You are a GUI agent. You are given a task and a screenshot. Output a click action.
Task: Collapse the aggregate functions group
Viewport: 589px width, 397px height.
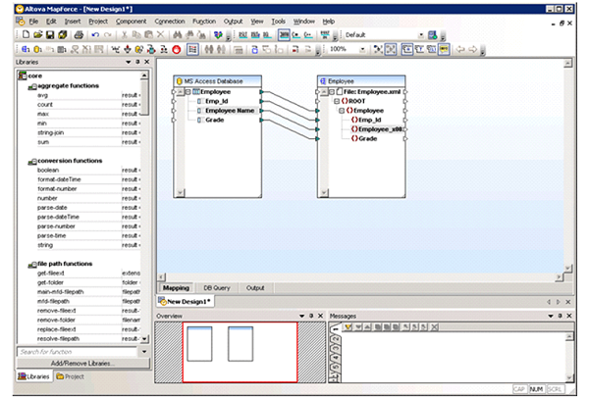[32, 87]
